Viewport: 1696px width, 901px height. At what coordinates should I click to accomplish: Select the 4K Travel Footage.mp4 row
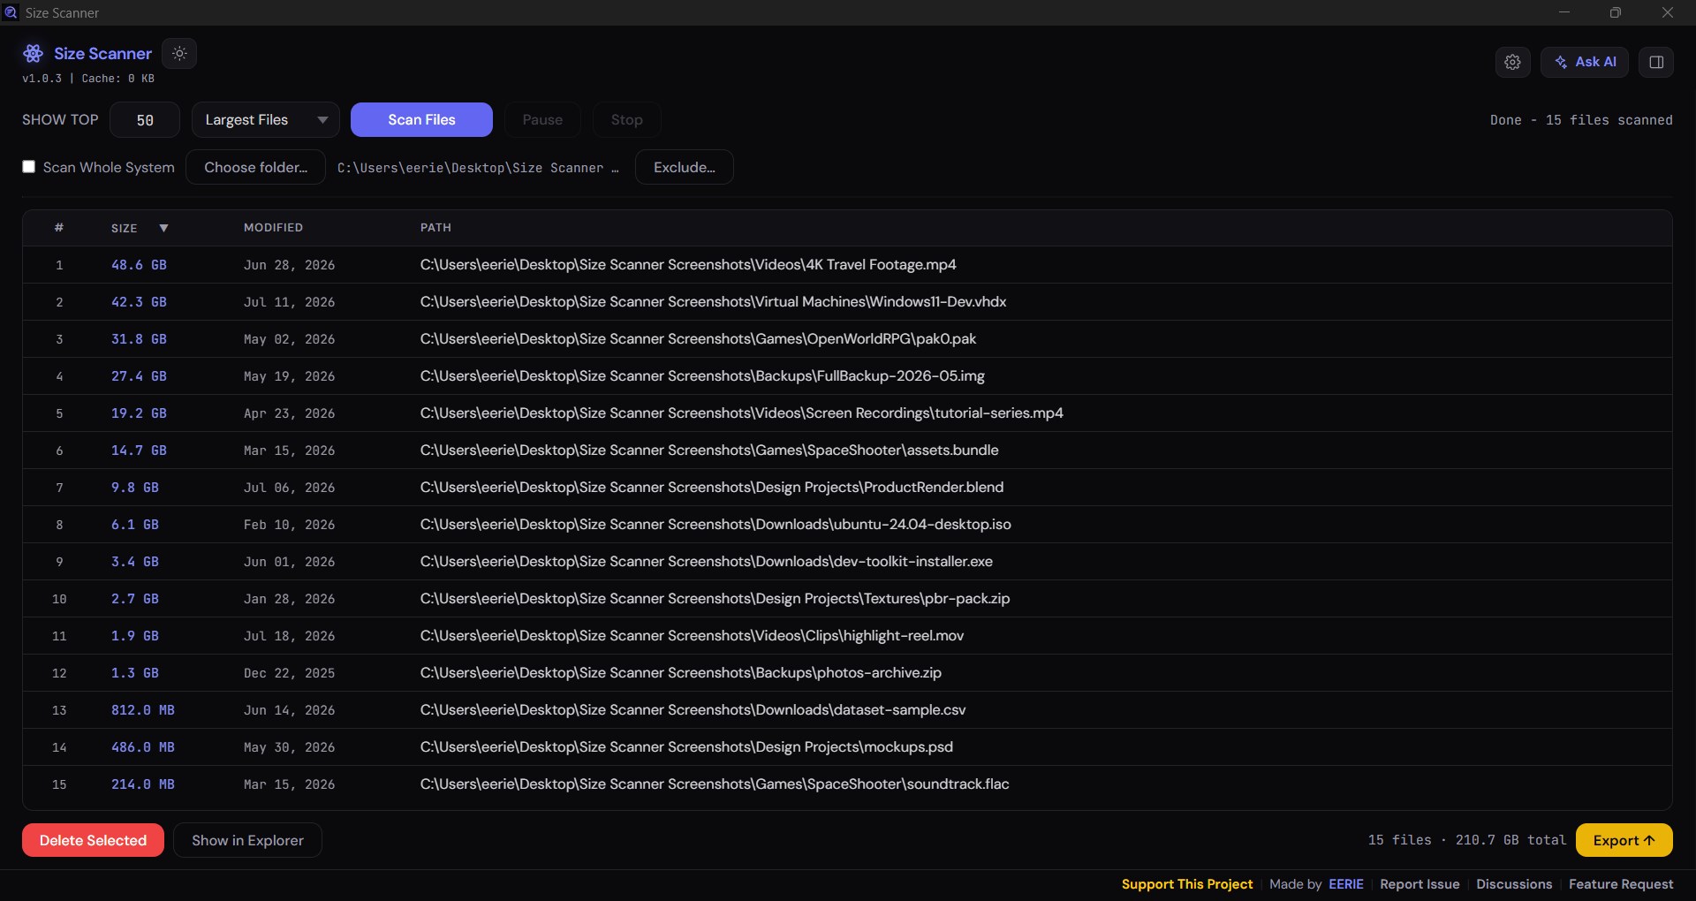[x=847, y=265]
